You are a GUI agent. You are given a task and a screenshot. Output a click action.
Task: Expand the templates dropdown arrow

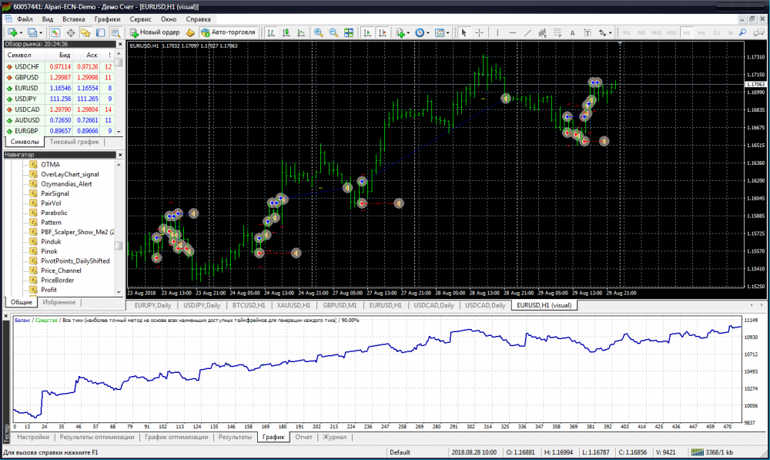click(448, 33)
